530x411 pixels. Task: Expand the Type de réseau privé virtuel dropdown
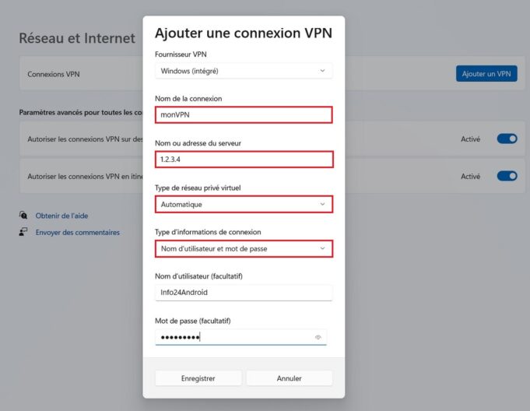click(x=244, y=204)
